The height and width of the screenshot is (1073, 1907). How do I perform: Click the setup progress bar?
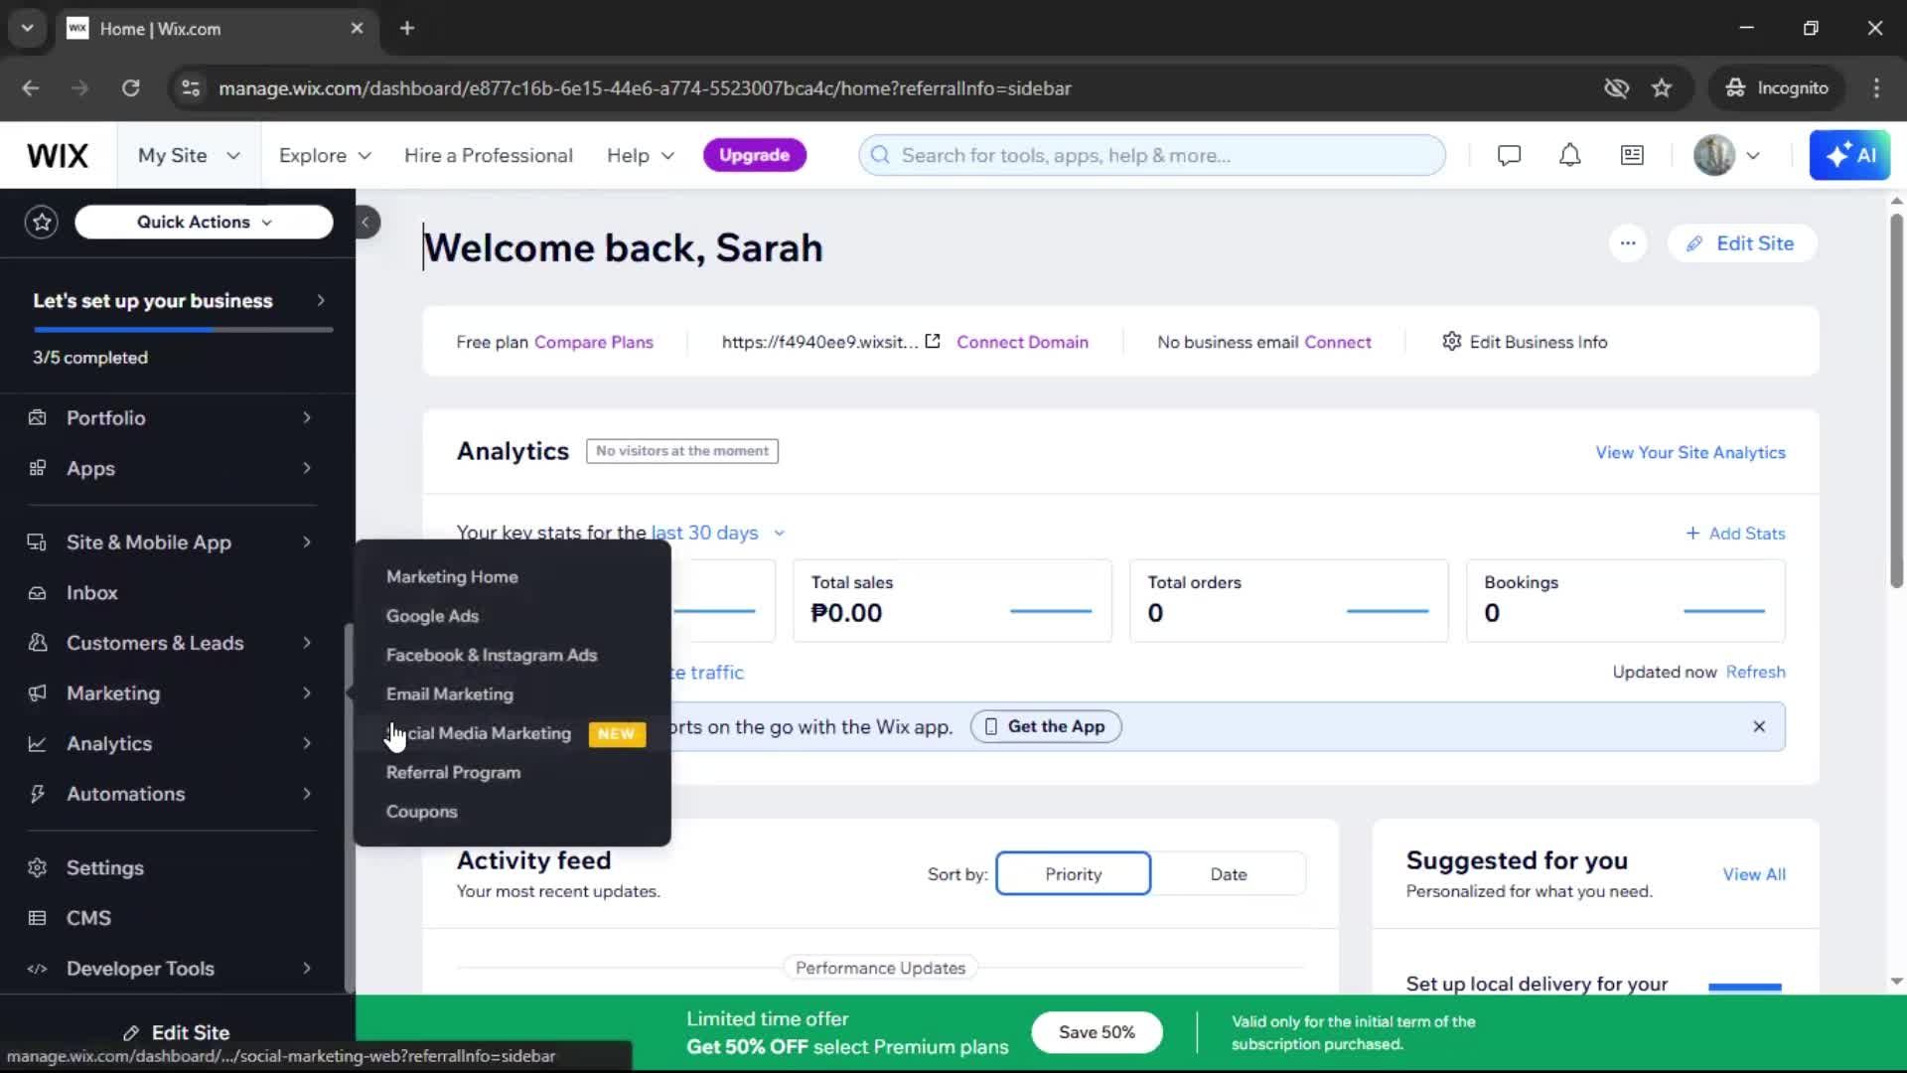pos(183,329)
